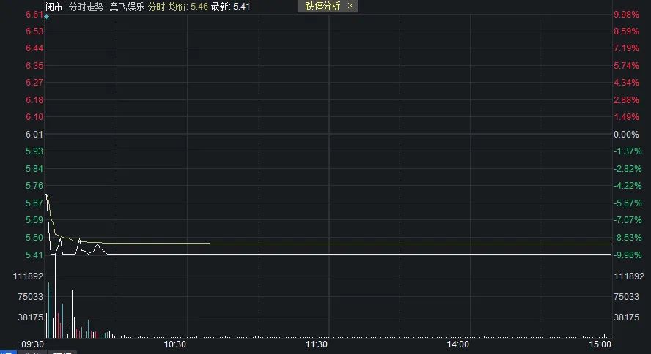Click the -9.98% limit-down percentage label
Image resolution: width=651 pixels, height=354 pixels.
(x=628, y=255)
